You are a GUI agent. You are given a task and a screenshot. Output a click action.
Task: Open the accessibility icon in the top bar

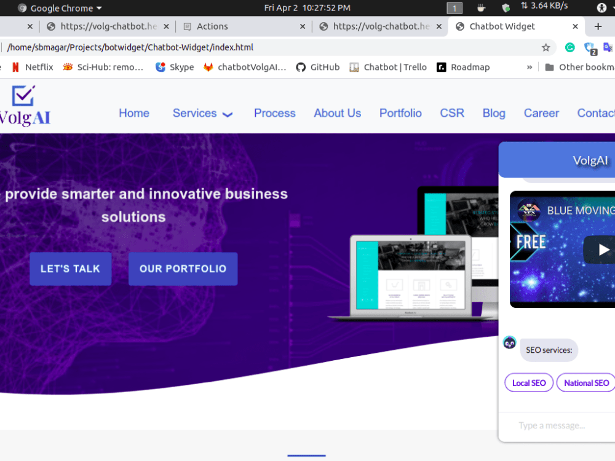click(601, 8)
